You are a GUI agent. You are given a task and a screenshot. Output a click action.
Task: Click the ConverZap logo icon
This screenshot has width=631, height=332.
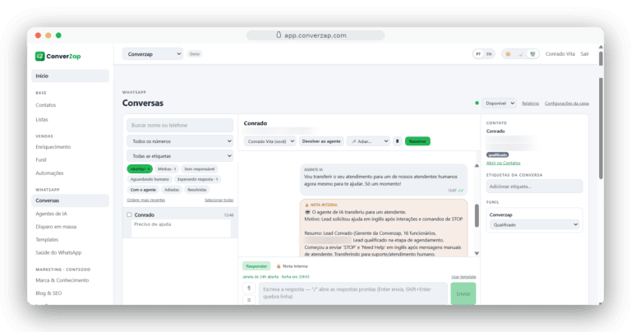click(39, 57)
